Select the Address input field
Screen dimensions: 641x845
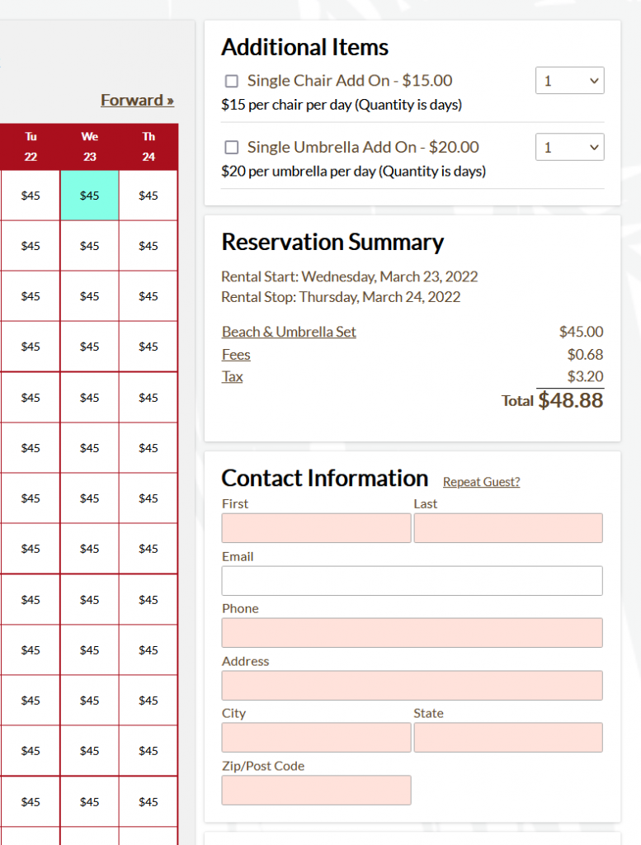(412, 686)
